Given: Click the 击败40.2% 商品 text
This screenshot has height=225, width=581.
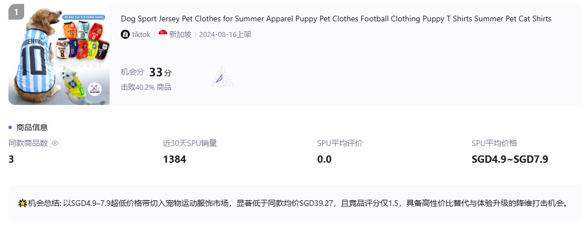Looking at the screenshot, I should pos(146,87).
